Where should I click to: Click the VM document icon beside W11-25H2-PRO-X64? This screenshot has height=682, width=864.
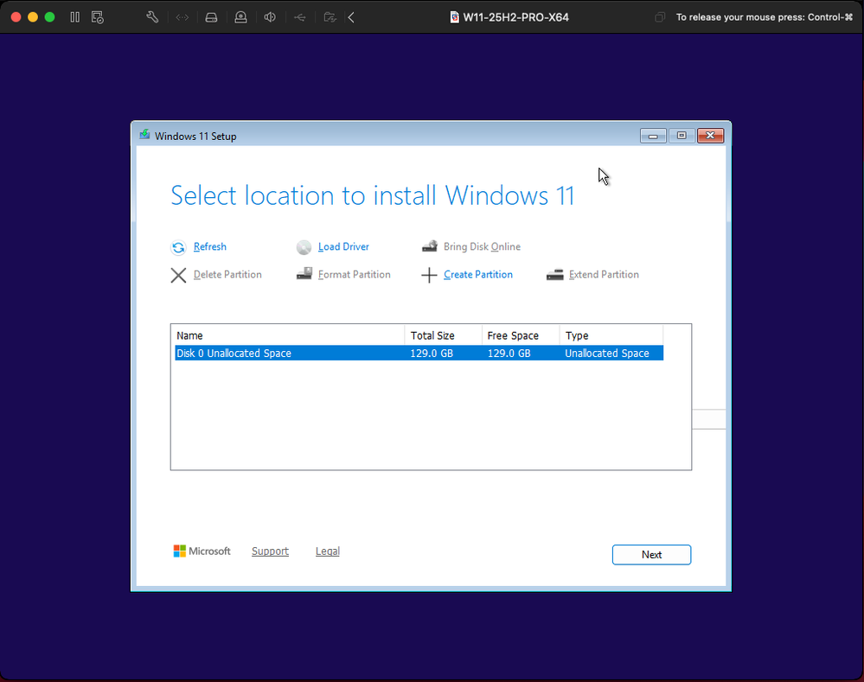coord(454,17)
